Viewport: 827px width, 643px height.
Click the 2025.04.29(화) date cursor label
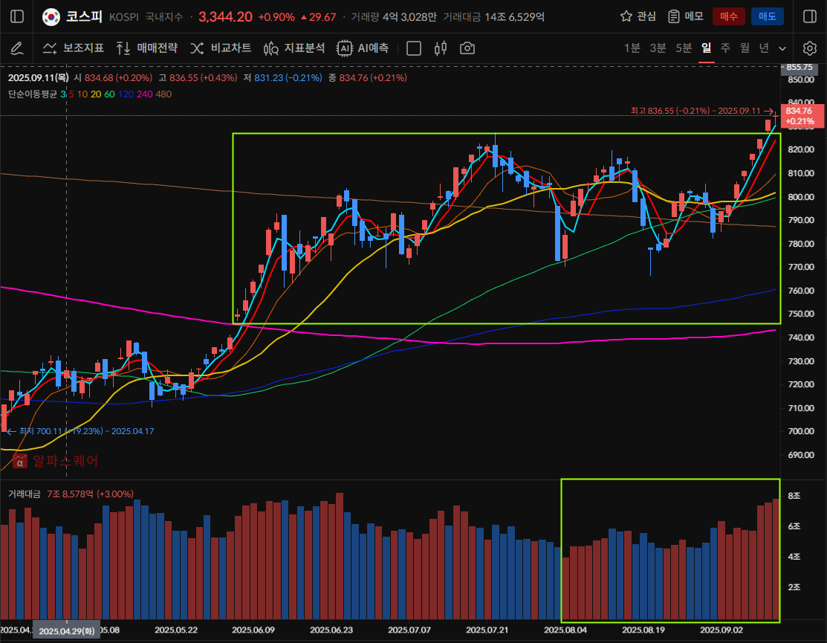click(66, 631)
